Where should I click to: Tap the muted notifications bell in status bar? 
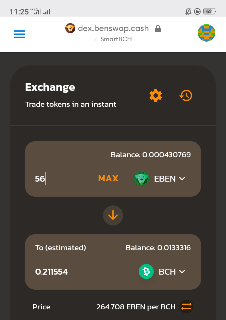point(188,11)
